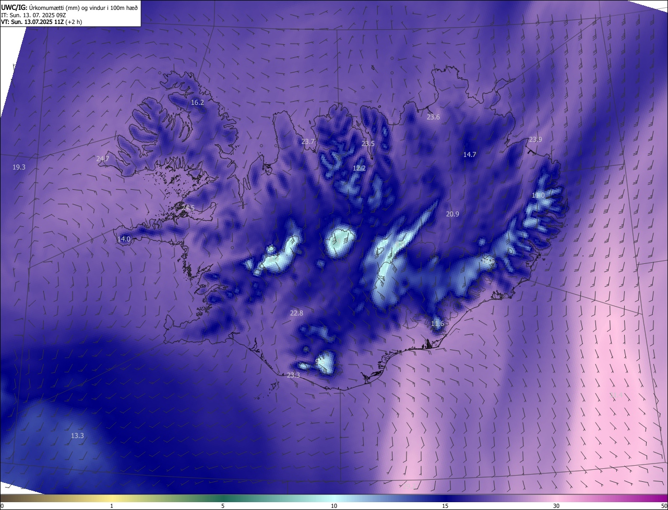Click the UWC/IG Úrkomumætti title line
Viewport: 668px width, 510px height.
[x=69, y=7]
